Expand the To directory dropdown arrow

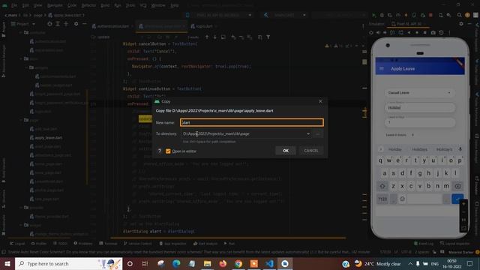point(308,133)
